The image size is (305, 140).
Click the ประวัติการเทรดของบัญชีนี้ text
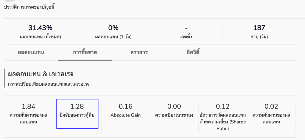pos(29,7)
